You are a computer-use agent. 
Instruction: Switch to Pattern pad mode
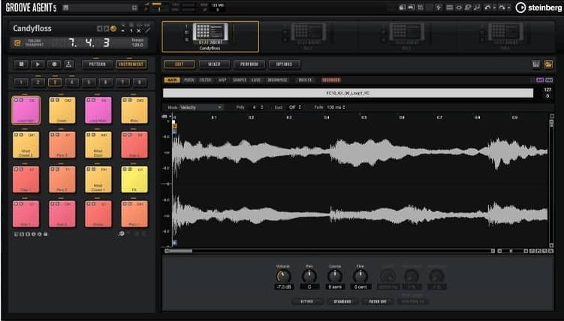pos(97,64)
